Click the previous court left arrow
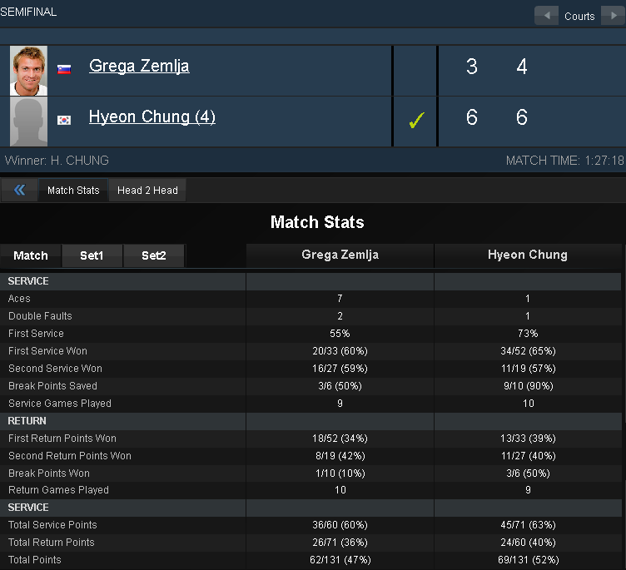Screen dimensions: 626x570 (547, 16)
